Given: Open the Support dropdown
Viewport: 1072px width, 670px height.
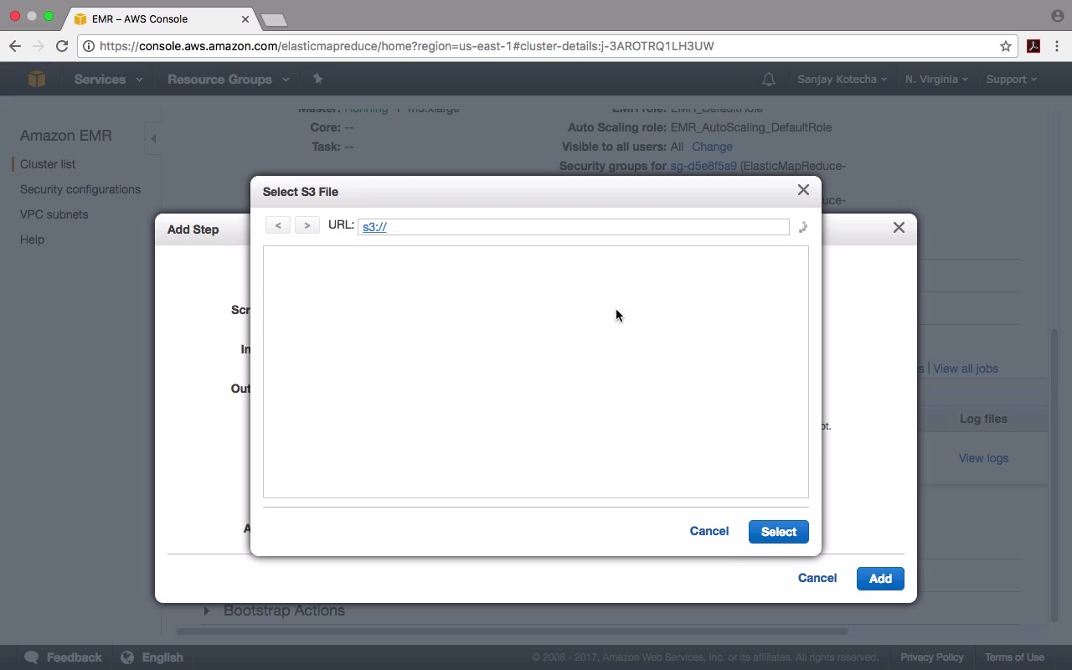Looking at the screenshot, I should pos(1011,80).
